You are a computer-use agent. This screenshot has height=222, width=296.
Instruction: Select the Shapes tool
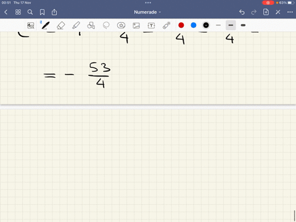click(91, 25)
